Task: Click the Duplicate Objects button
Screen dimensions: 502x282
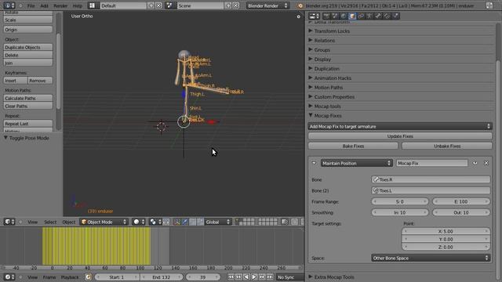Action: click(x=28, y=47)
